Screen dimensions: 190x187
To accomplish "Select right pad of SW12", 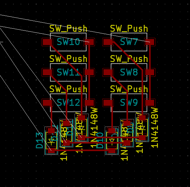I will tap(89, 102).
